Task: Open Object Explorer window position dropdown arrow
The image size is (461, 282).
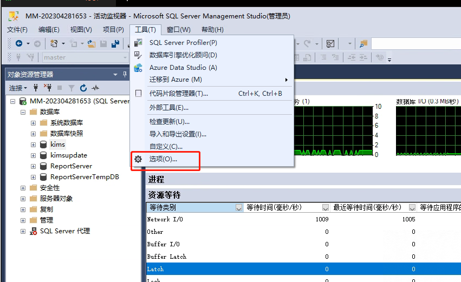Action: 115,75
